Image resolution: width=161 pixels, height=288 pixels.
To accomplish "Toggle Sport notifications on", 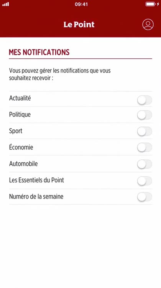I will (145, 131).
